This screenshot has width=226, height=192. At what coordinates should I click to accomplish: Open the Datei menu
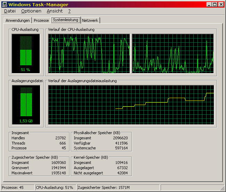(x=10, y=11)
